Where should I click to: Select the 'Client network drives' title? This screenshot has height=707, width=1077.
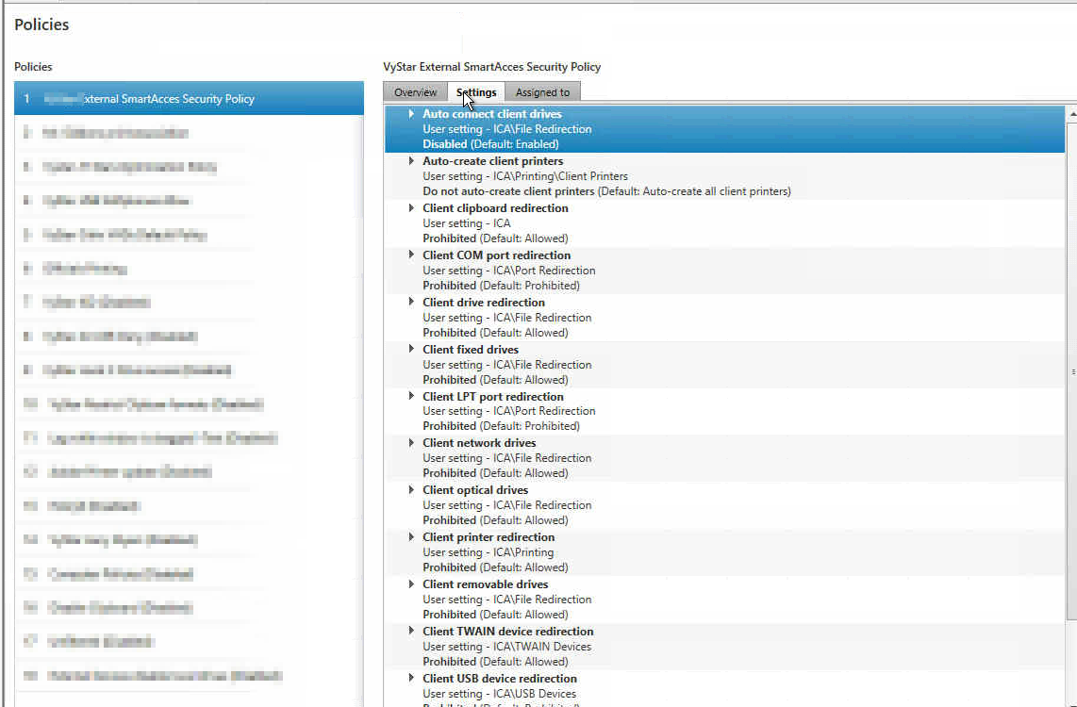(479, 443)
